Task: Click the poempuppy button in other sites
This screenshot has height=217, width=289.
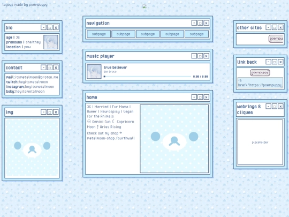Action: 276,39
